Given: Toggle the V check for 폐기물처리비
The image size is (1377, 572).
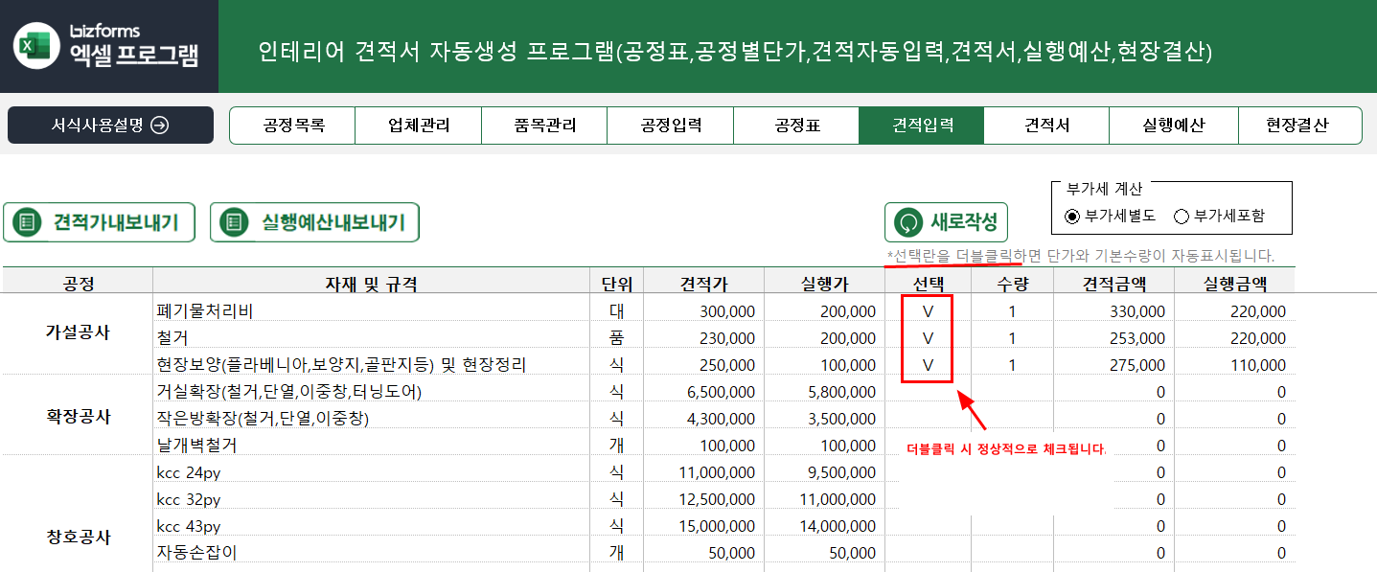Looking at the screenshot, I should [928, 310].
